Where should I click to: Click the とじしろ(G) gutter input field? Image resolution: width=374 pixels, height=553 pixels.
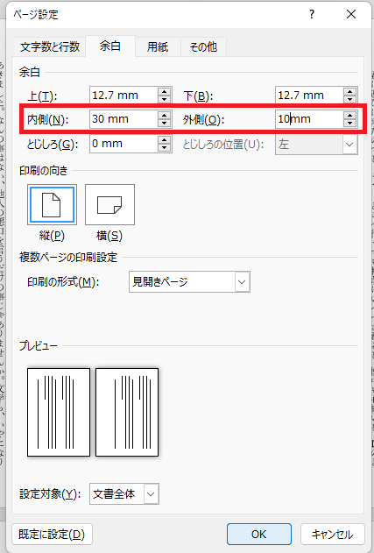coord(123,144)
